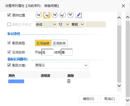Click the blue color swatch
130x106 pixels.
pos(16,81)
